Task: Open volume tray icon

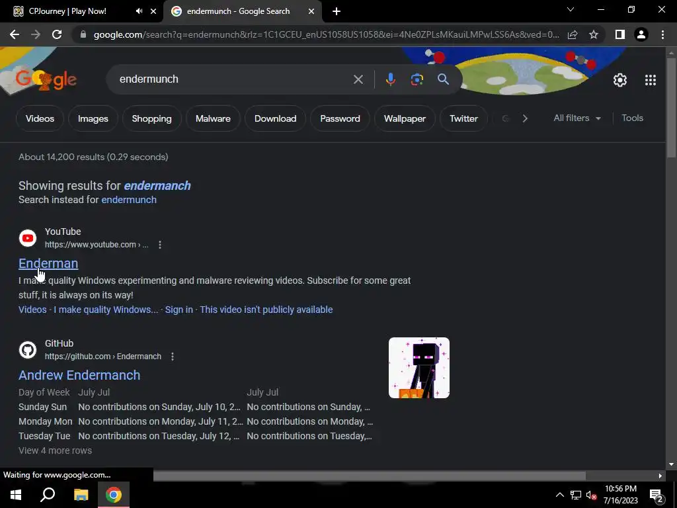Action: coord(591,495)
